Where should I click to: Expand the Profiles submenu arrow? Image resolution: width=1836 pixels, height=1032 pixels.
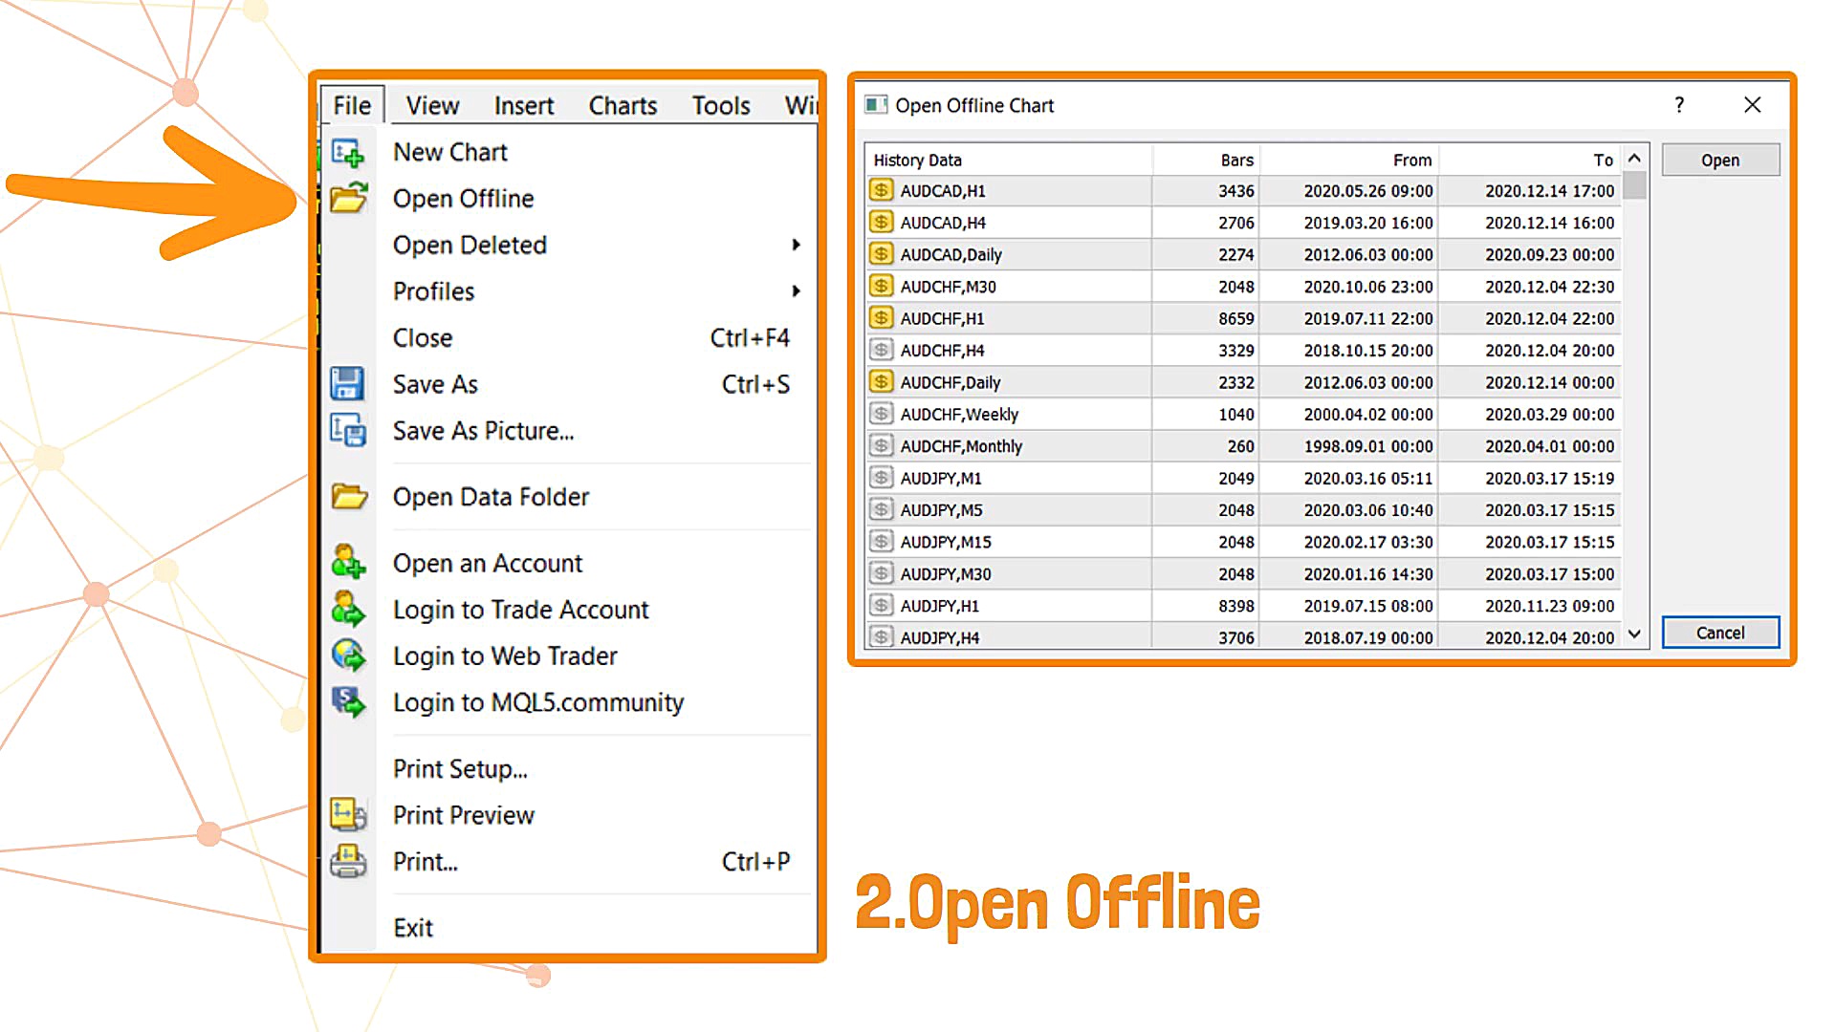[796, 291]
